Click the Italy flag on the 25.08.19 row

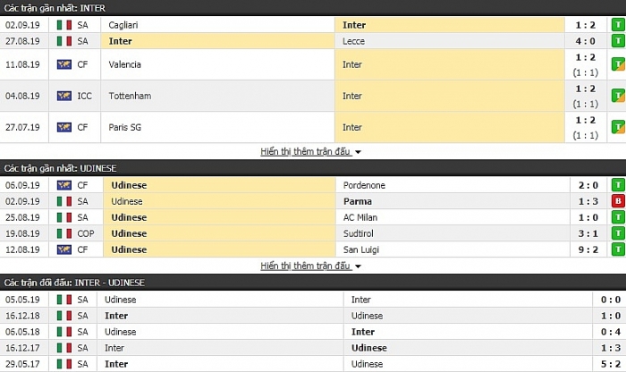pos(63,217)
